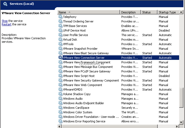Sort list by Status column header
Viewport: 185px width, 128px height.
coord(149,12)
